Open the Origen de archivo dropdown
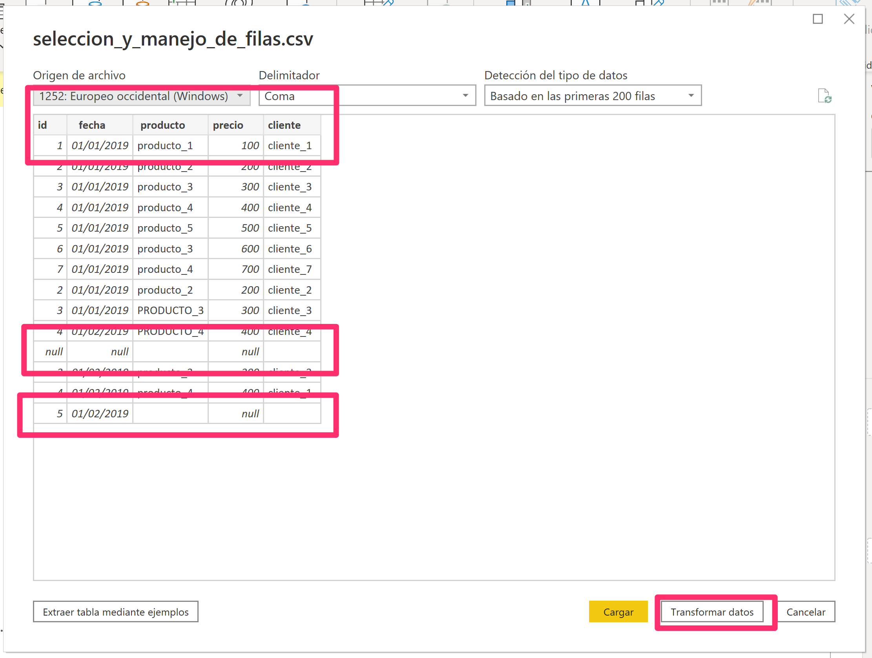Image resolution: width=872 pixels, height=658 pixels. pos(142,96)
